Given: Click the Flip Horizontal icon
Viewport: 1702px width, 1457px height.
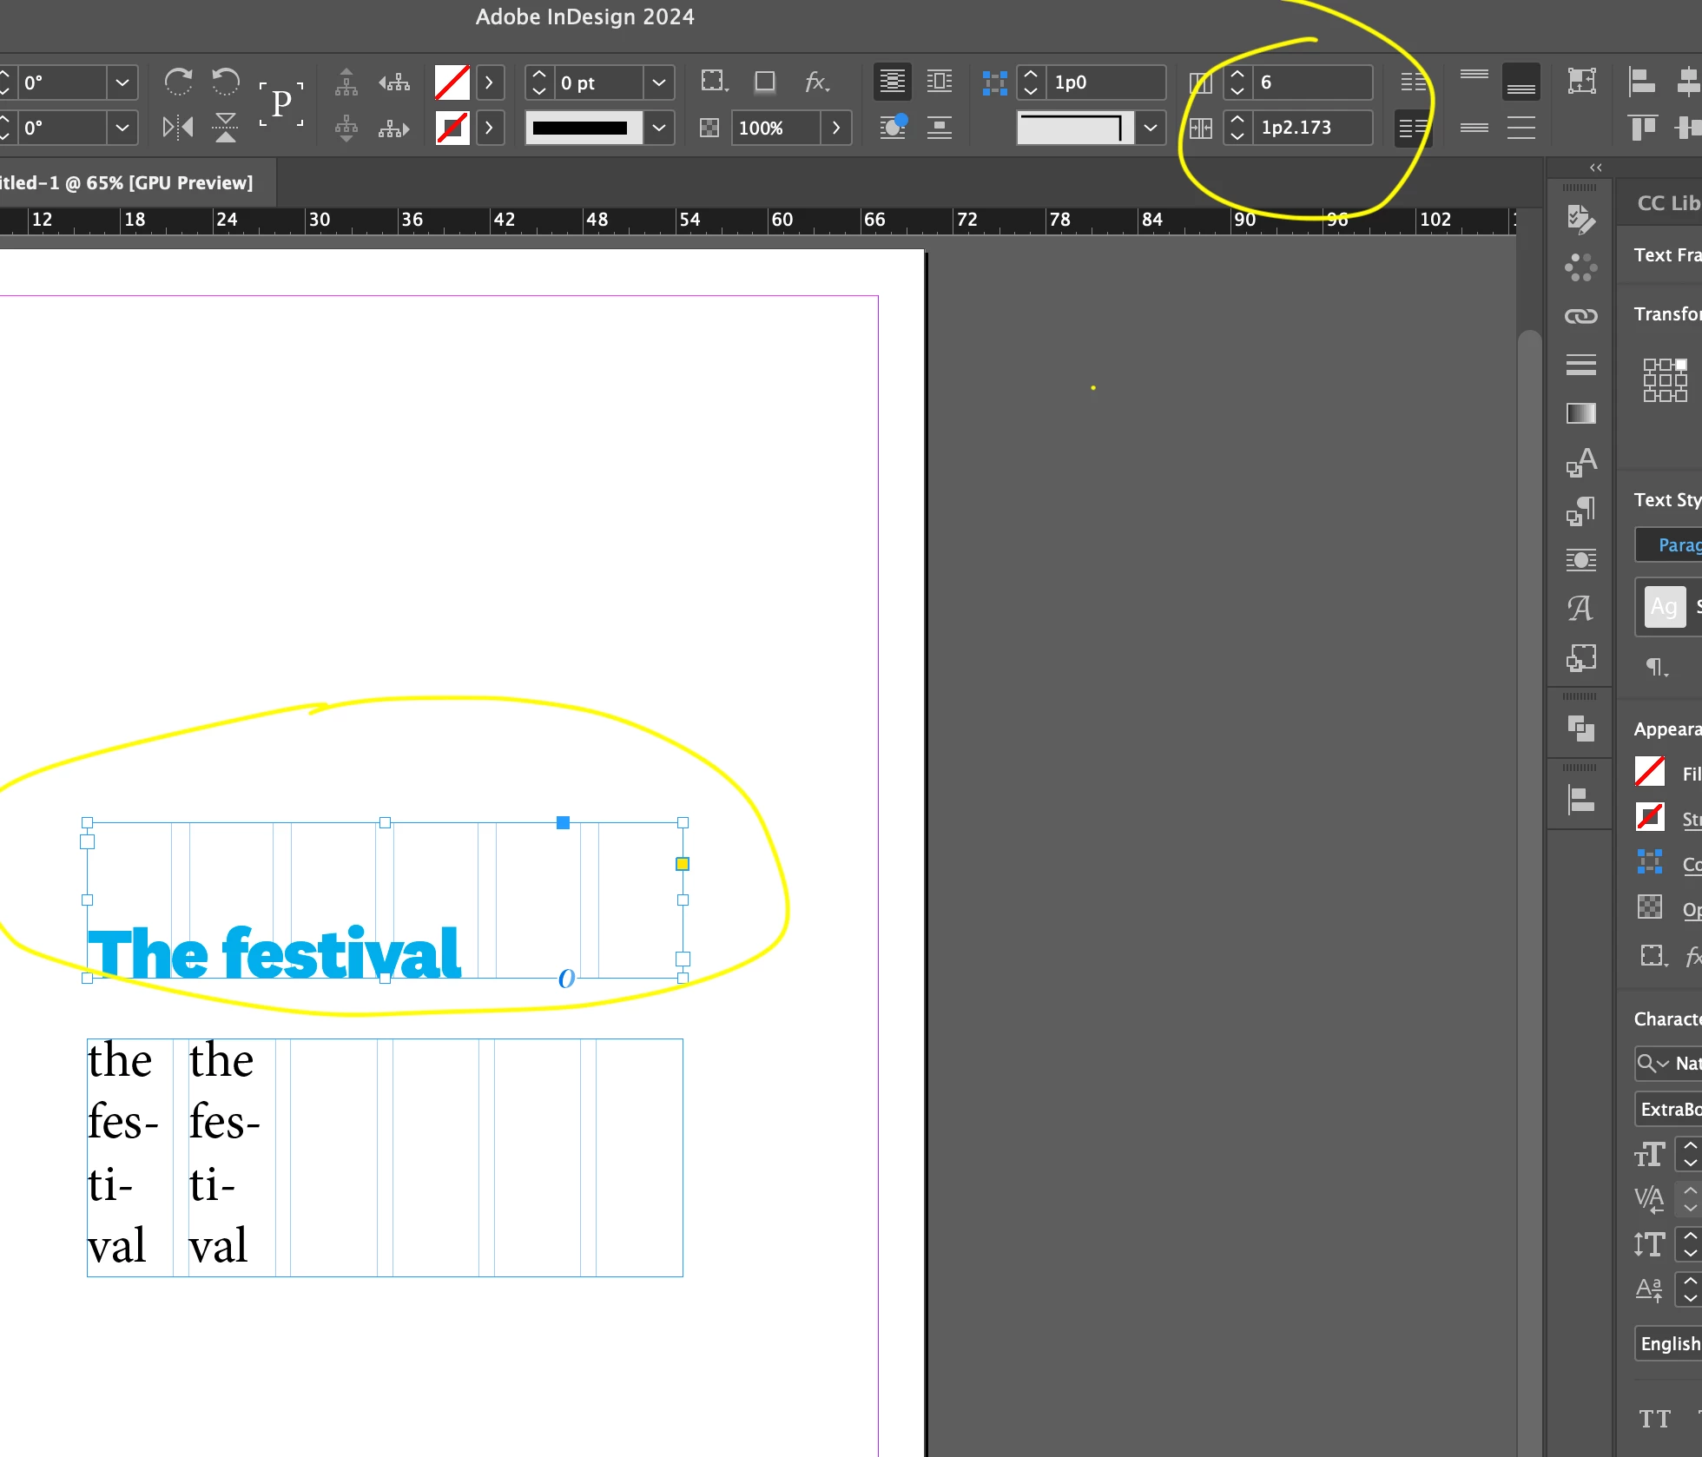Looking at the screenshot, I should pyautogui.click(x=178, y=128).
